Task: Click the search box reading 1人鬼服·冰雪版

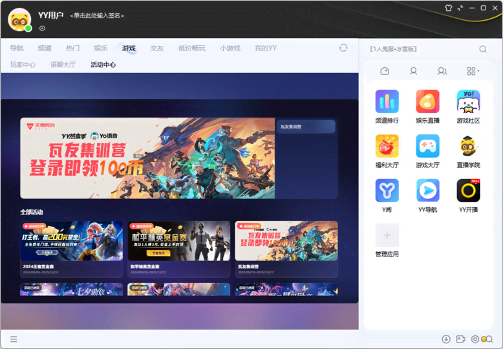Action: point(393,49)
